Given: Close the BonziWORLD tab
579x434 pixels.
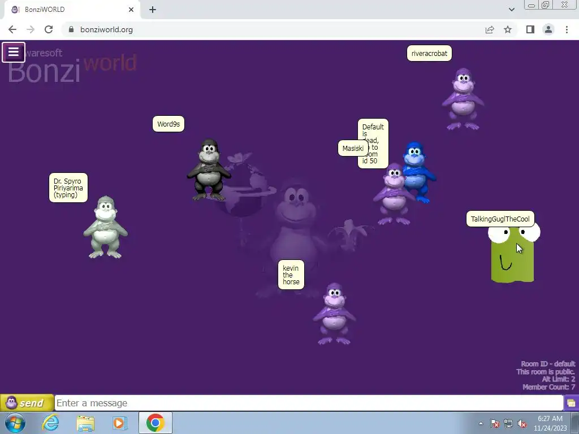Looking at the screenshot, I should pyautogui.click(x=131, y=10).
